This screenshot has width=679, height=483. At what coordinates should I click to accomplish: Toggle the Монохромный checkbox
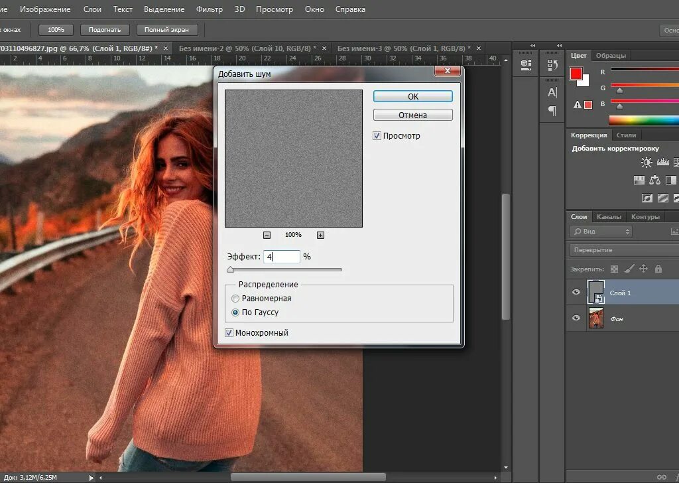[x=229, y=333]
